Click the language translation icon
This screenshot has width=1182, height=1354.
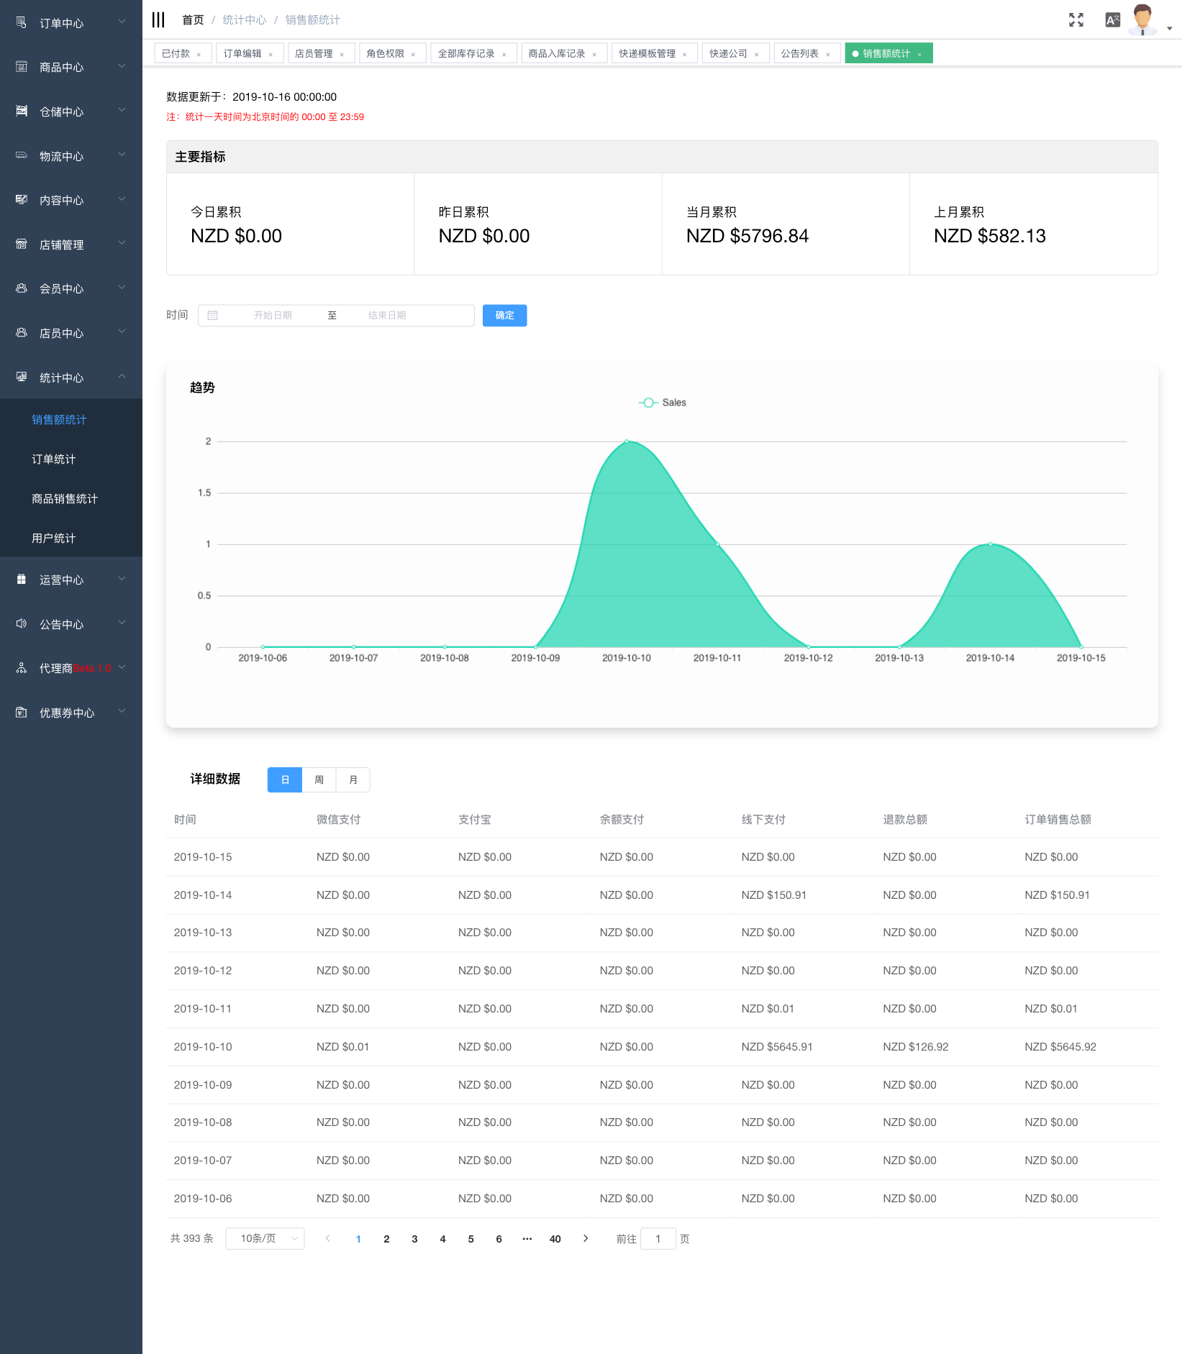pos(1112,20)
